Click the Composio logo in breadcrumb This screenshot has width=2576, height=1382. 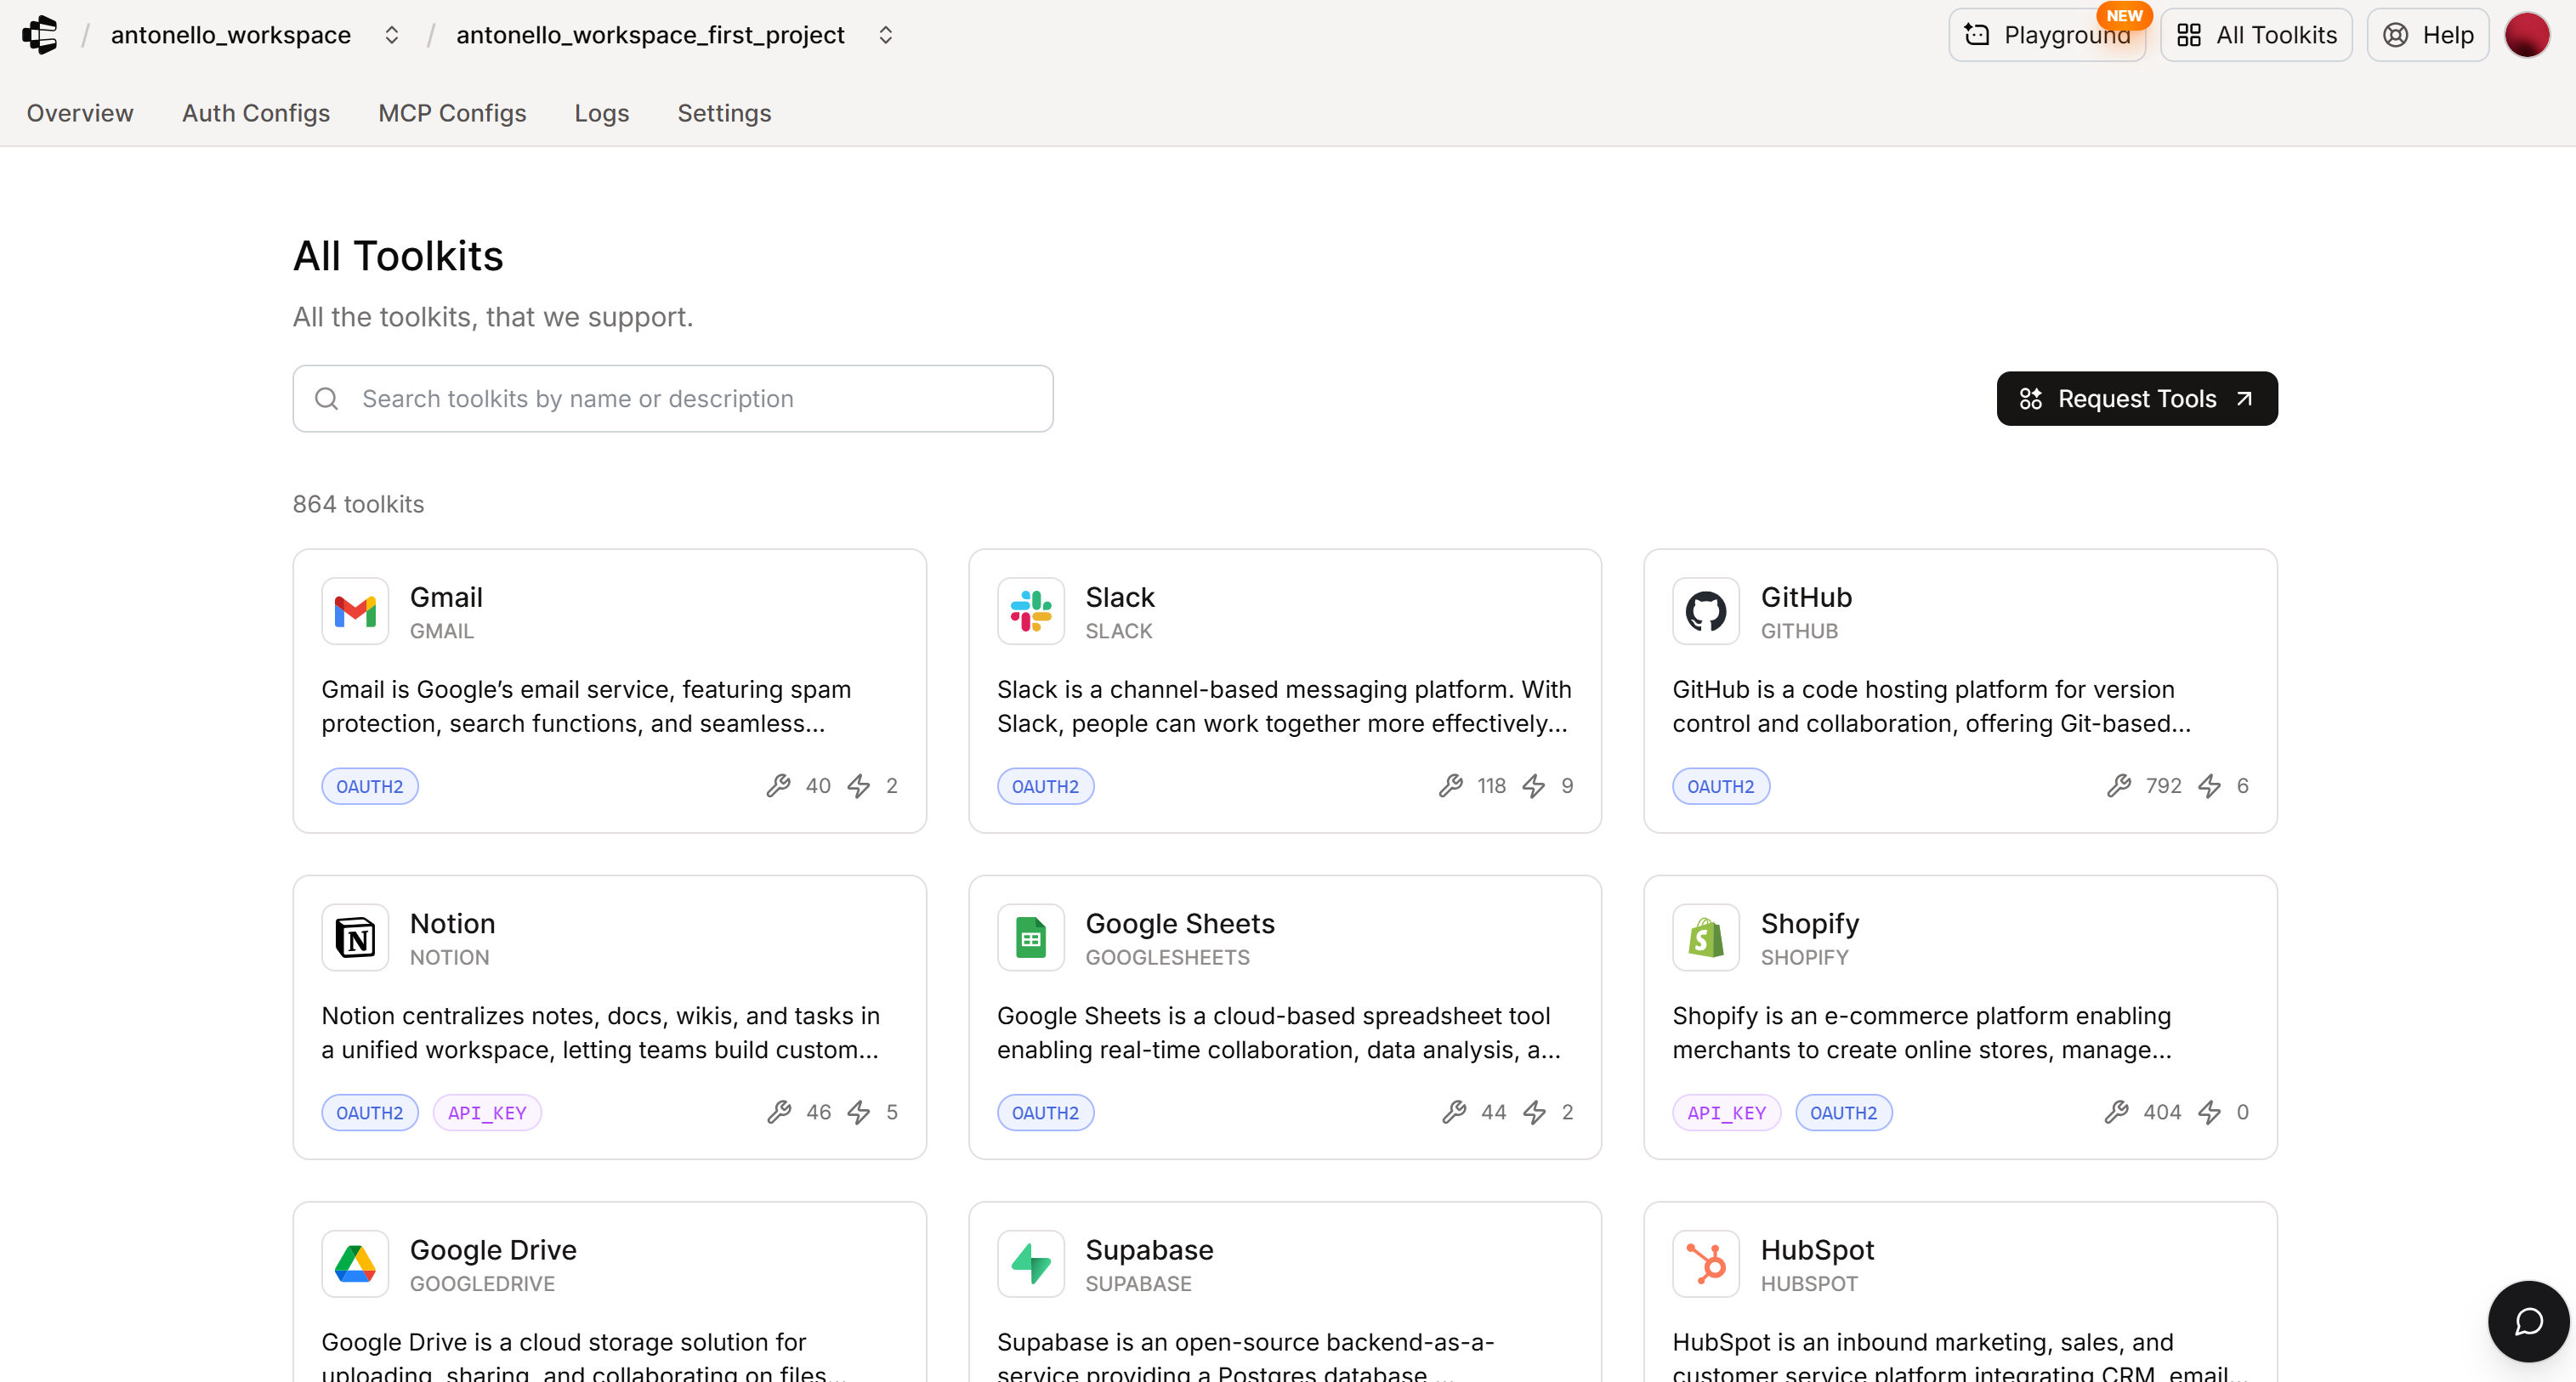coord(41,34)
